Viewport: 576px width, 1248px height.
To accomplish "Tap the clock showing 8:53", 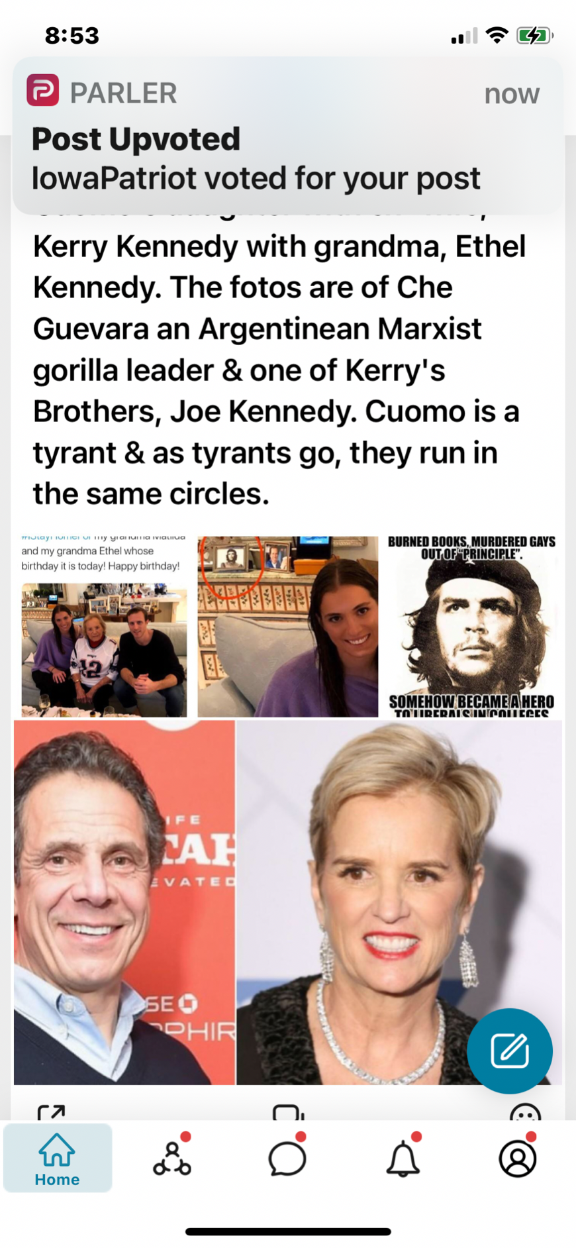I will tap(72, 35).
